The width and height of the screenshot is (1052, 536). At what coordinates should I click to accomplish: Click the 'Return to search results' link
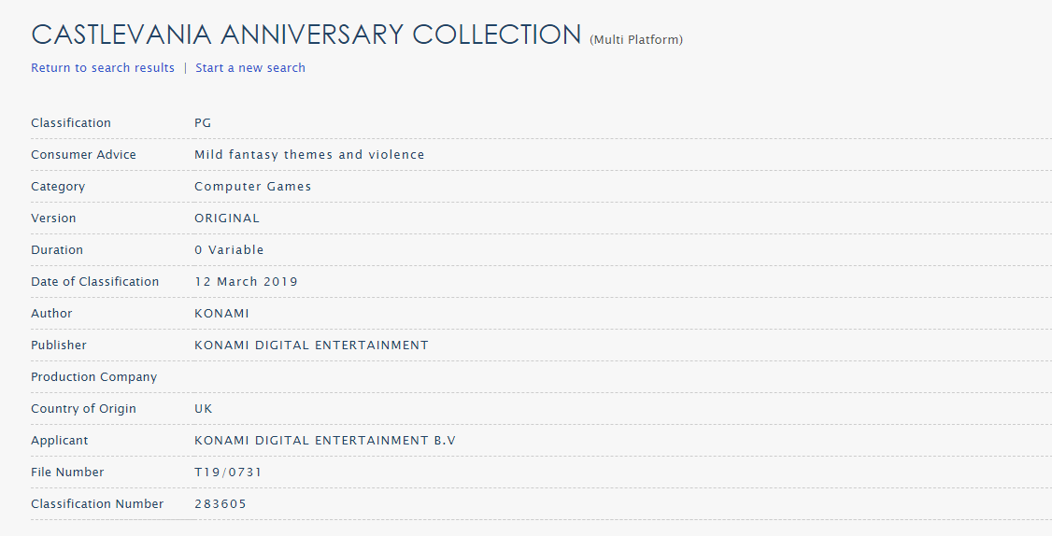point(103,68)
